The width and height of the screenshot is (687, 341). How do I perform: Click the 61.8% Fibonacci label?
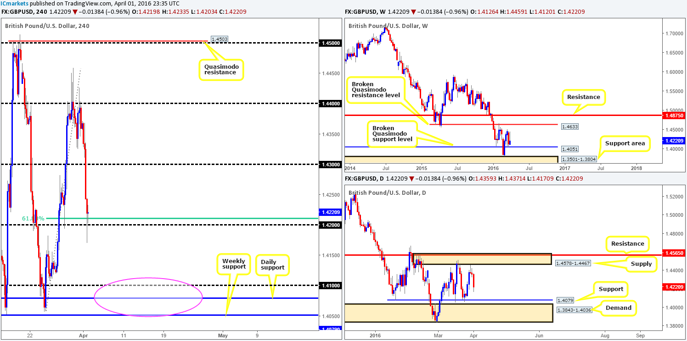point(33,219)
